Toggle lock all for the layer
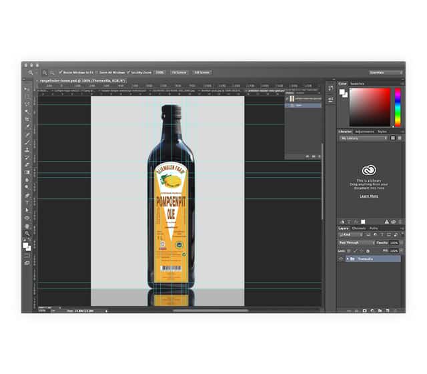The height and width of the screenshot is (374, 427). [368, 251]
